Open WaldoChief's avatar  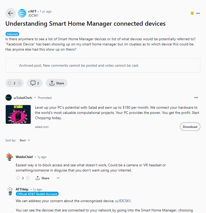click(10, 157)
